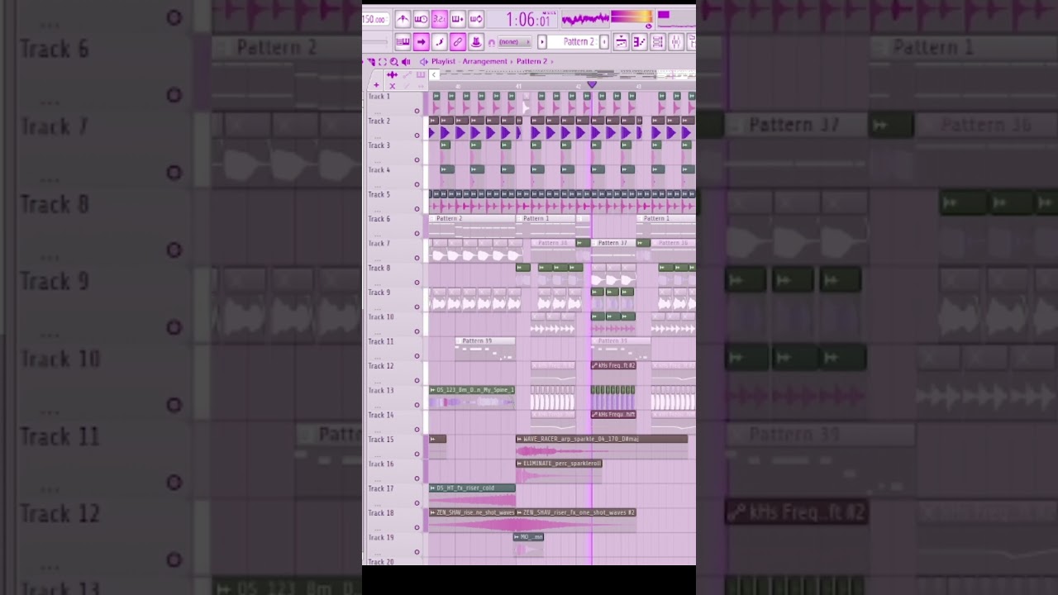Select the MO_..mn clip on Track 19

point(529,544)
